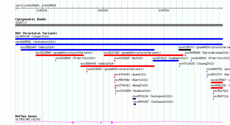Image resolution: width=230 pixels, height=125 pixels.
Task: Open the nsv4743093 (Quan2021) label
Action: pyautogui.click(x=130, y=74)
